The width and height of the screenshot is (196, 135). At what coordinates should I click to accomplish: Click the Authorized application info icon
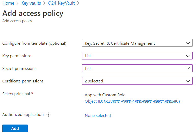click(x=48, y=115)
